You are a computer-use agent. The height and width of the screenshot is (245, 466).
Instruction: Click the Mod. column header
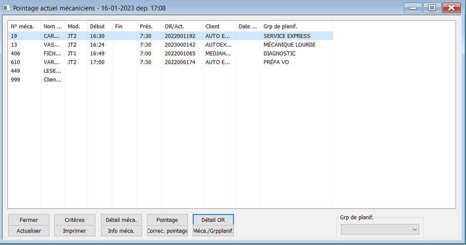click(x=76, y=27)
